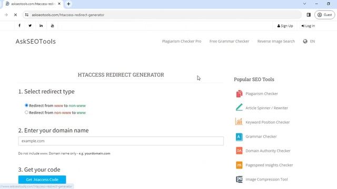The width and height of the screenshot is (337, 189).
Task: Click the Pagespeed Insights Checker icon
Action: tap(239, 165)
